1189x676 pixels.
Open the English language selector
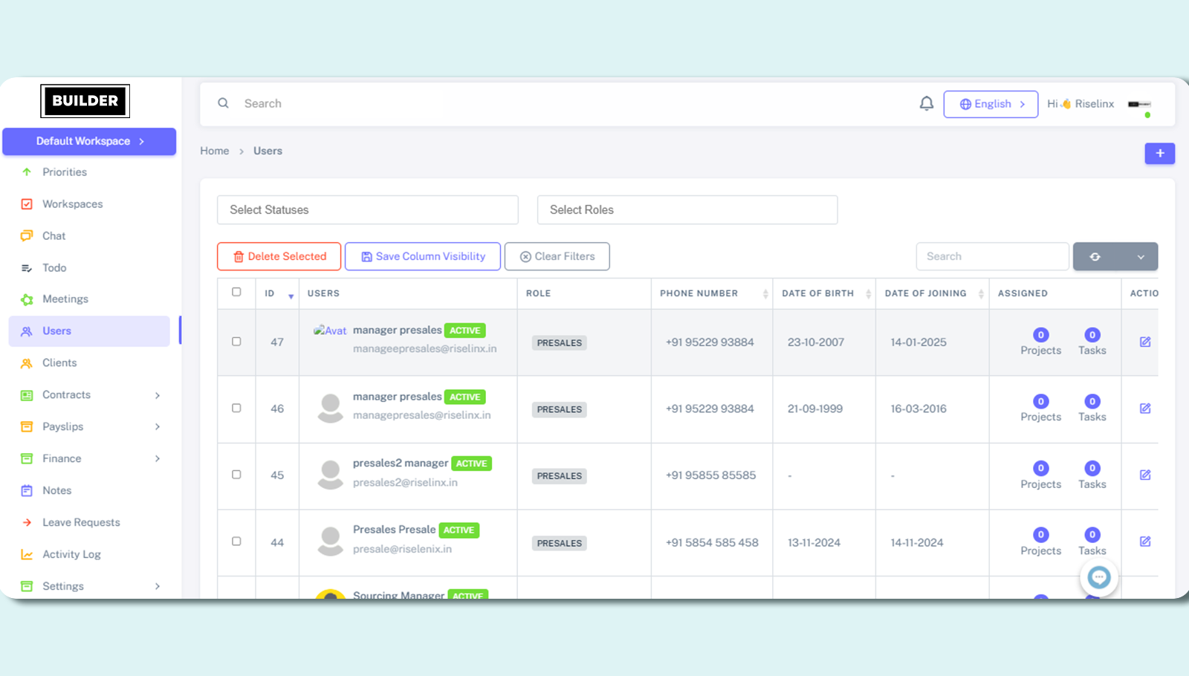tap(990, 104)
